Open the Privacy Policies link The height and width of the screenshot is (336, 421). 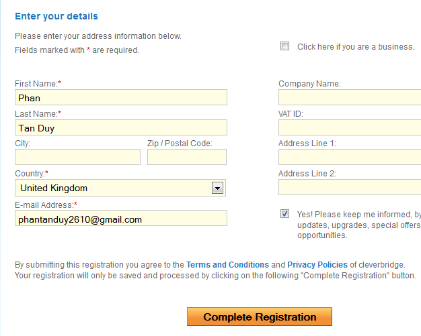[x=317, y=265]
